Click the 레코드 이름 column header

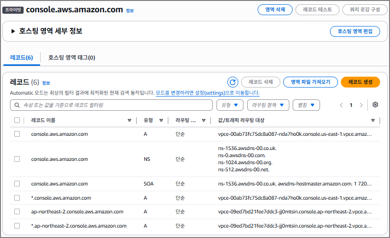[x=43, y=120]
